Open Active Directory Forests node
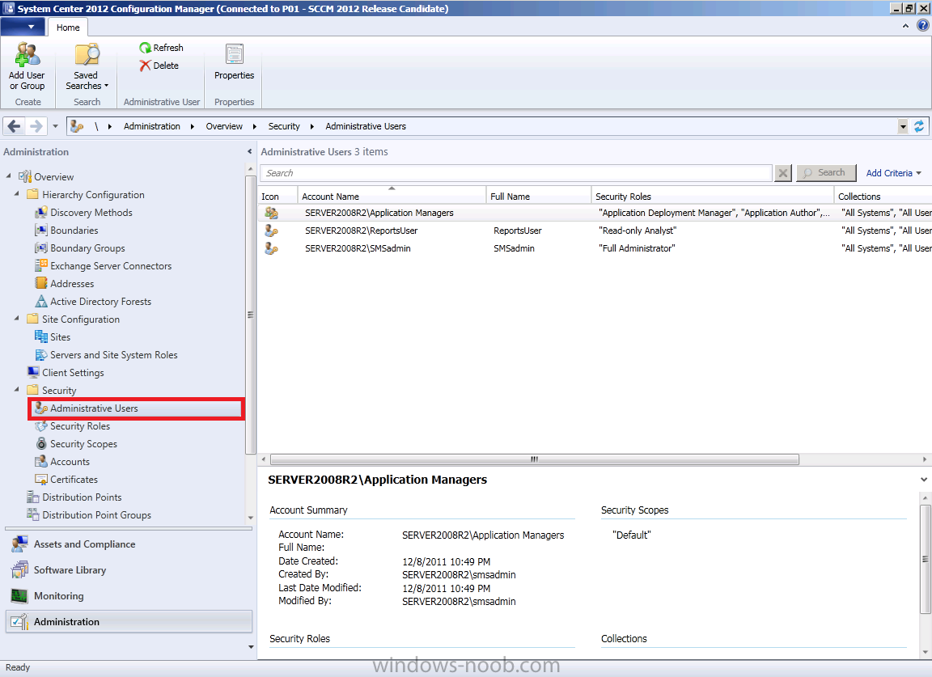Image resolution: width=932 pixels, height=677 pixels. click(93, 302)
